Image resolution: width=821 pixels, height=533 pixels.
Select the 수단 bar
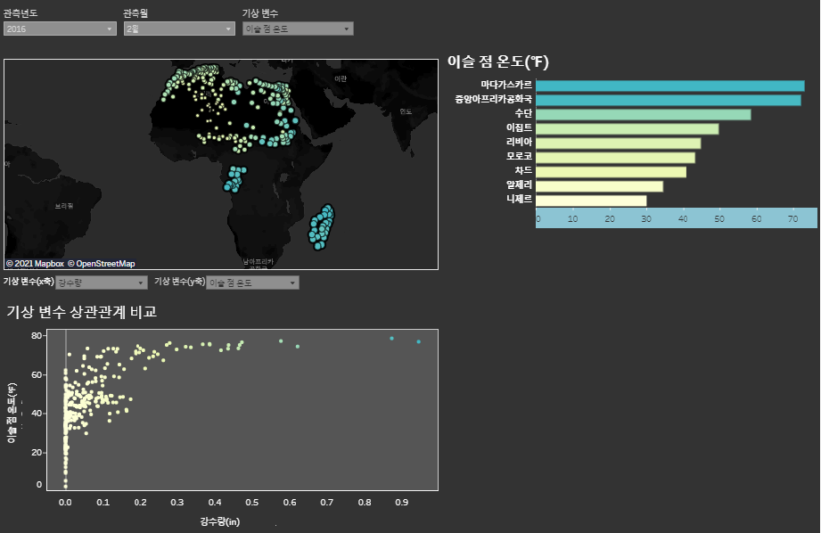click(x=644, y=115)
